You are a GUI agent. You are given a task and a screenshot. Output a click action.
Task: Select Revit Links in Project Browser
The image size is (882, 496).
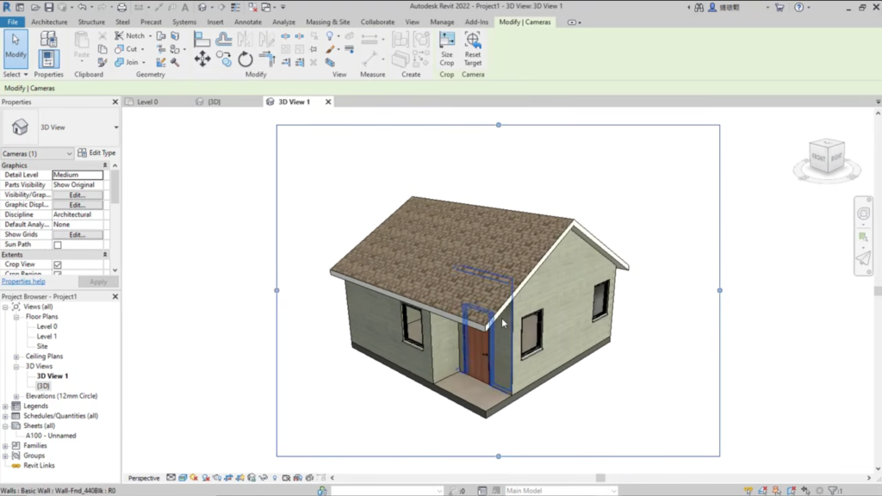coord(39,466)
